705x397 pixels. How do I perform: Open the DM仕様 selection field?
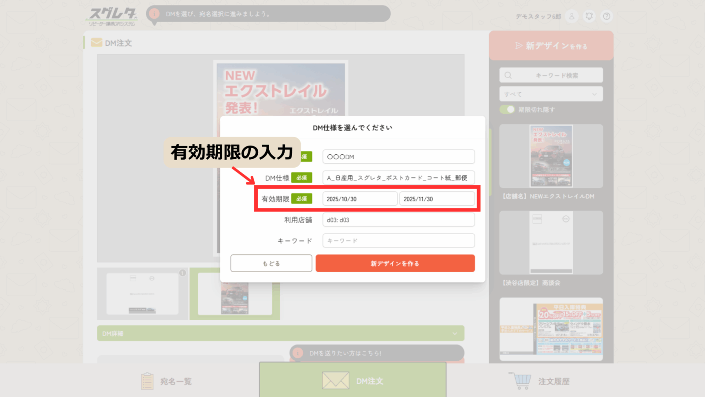[x=398, y=178]
